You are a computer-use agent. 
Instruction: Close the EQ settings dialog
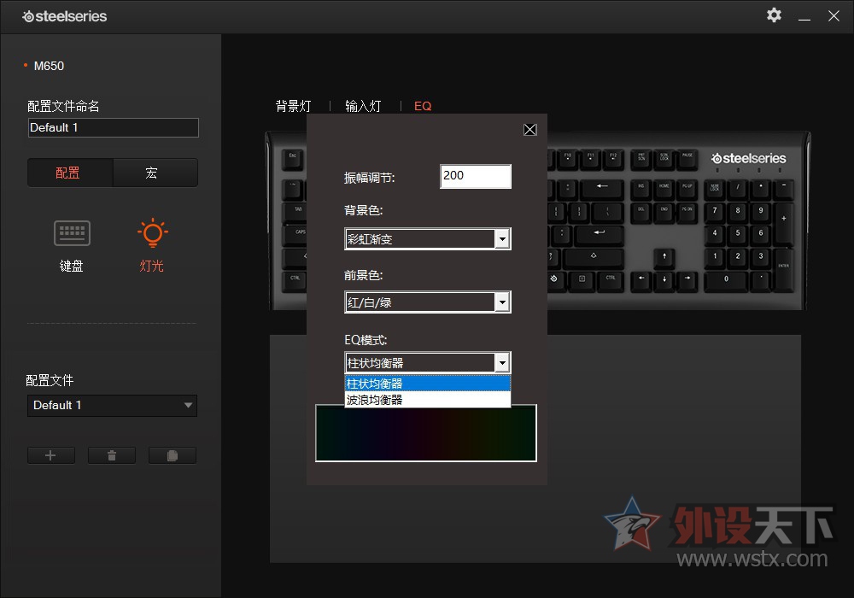(529, 129)
